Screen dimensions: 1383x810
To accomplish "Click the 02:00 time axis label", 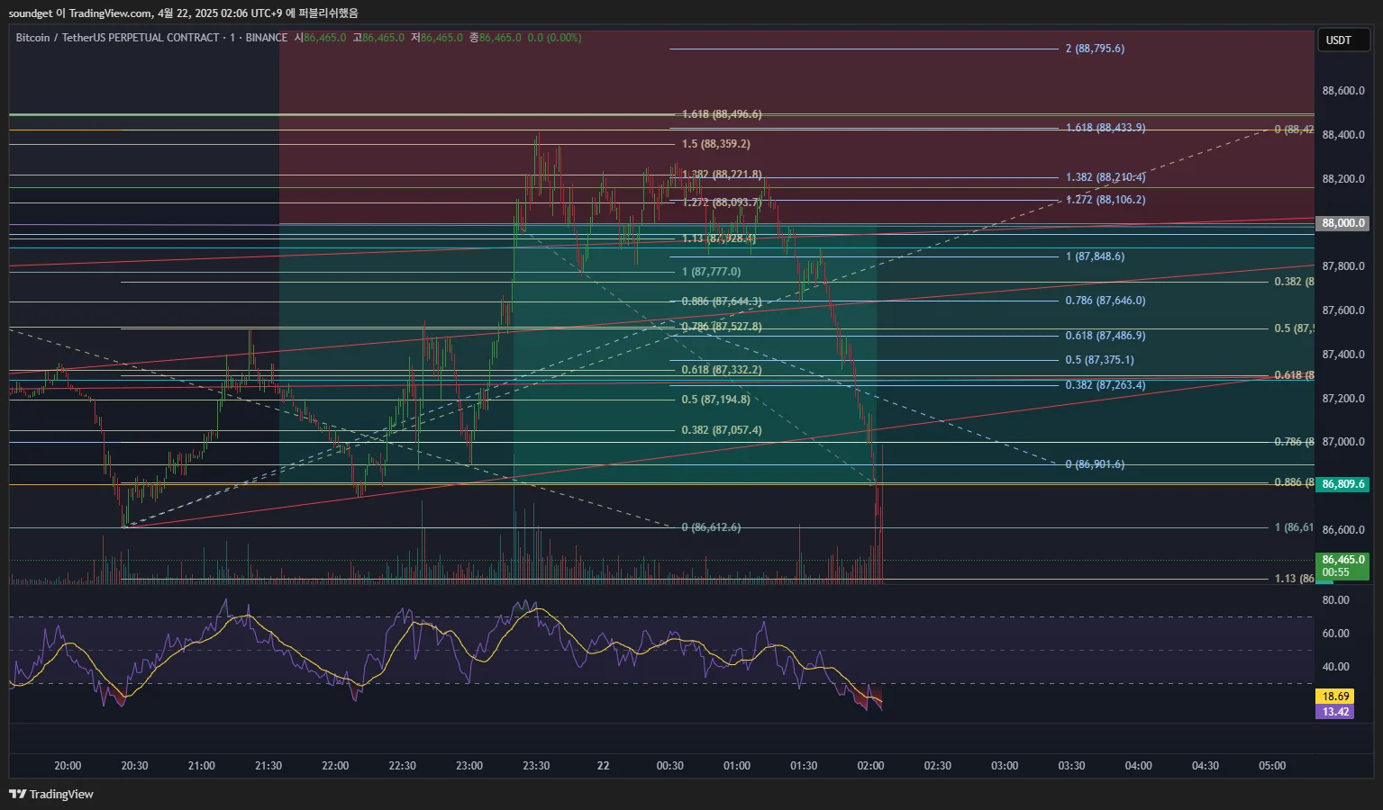I will pos(870,766).
